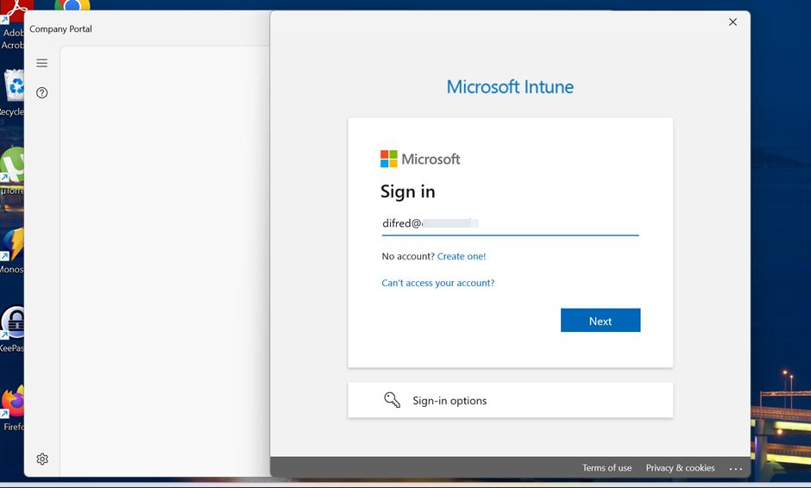Open Company Portal settings gear
This screenshot has width=811, height=488.
pos(42,460)
